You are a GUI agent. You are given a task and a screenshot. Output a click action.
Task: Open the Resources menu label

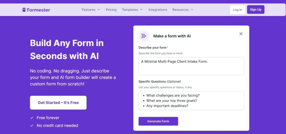[x=180, y=10]
